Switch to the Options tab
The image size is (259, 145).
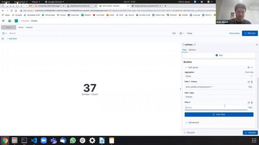point(192,50)
